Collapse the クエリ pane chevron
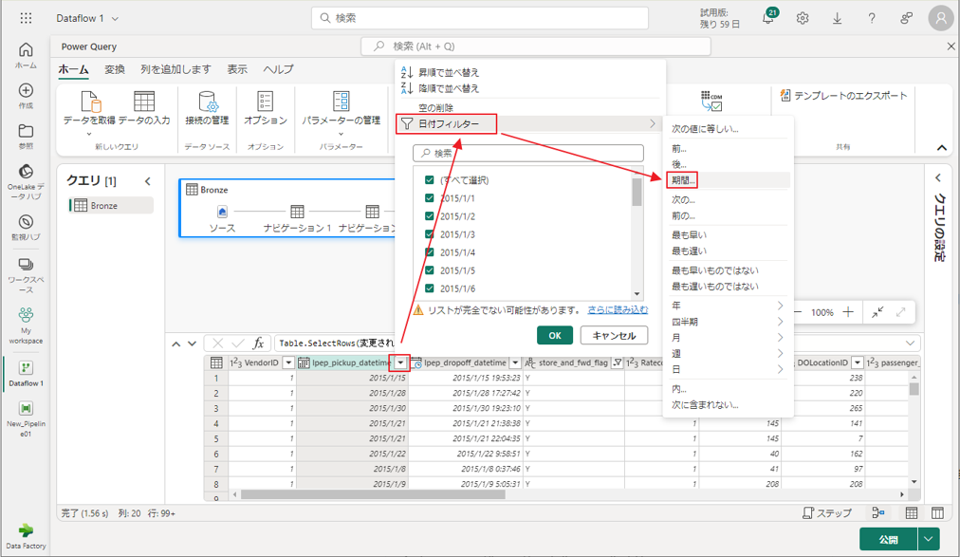The height and width of the screenshot is (557, 960). click(148, 181)
